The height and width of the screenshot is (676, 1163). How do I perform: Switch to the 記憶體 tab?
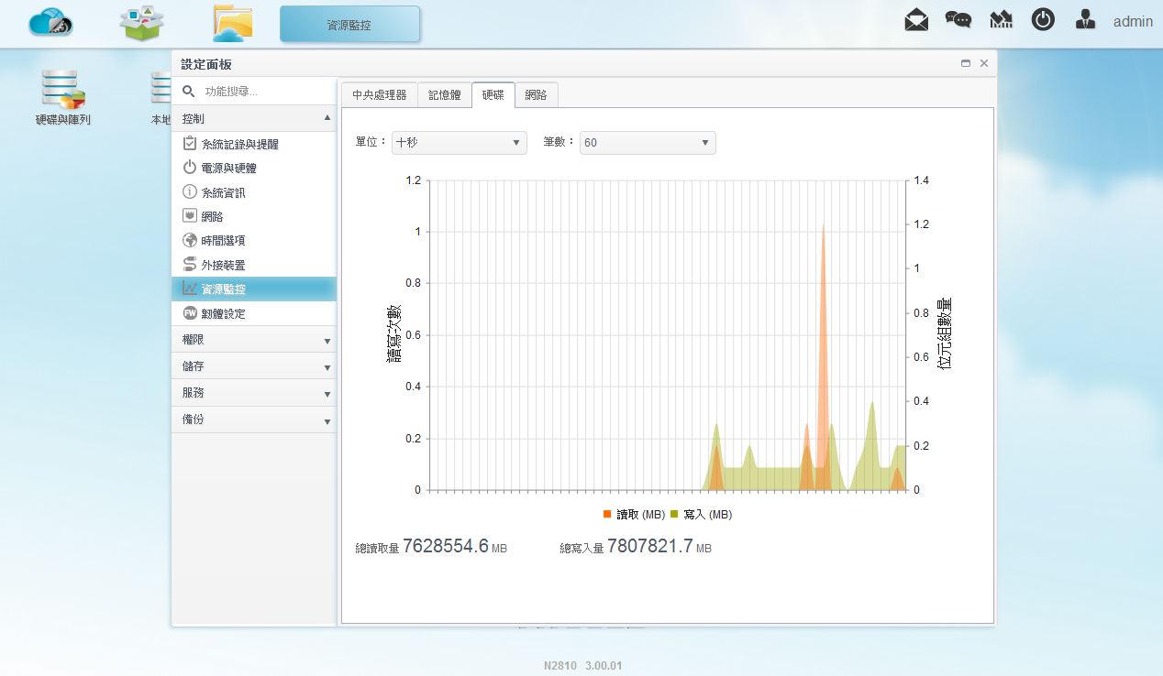(x=445, y=95)
